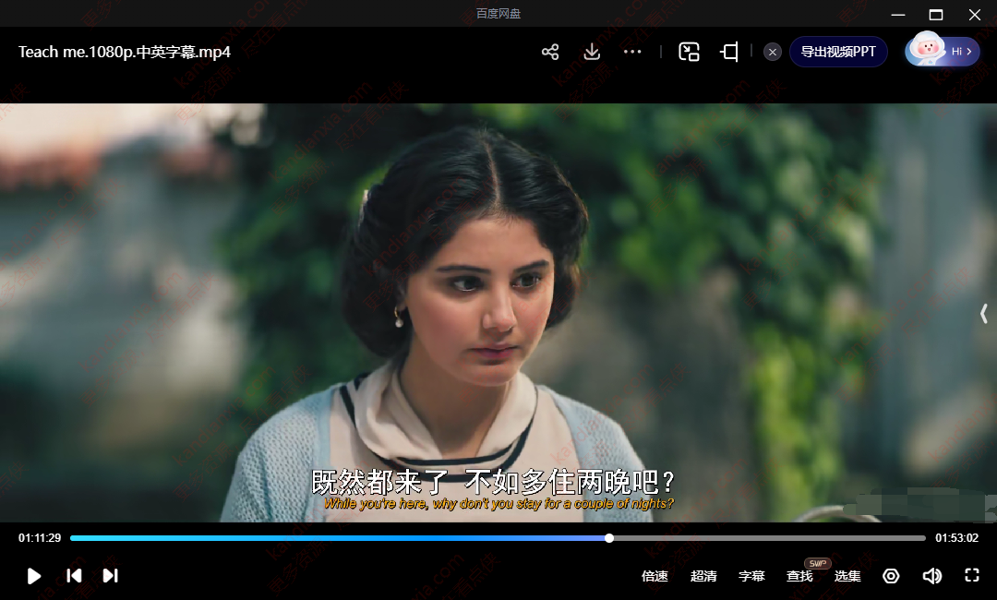Open the three-dots more options menu
Screen dimensions: 997x600
[x=632, y=52]
